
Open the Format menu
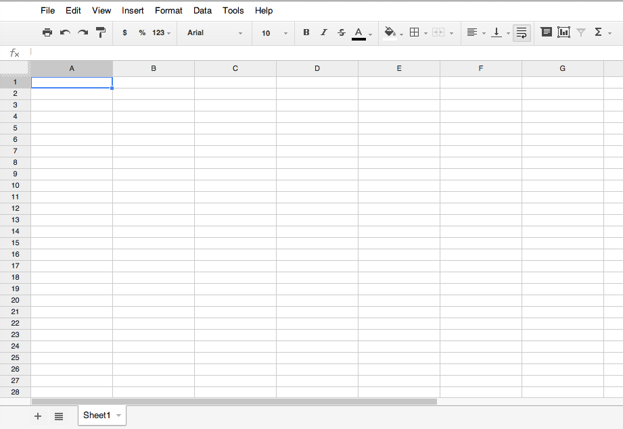(168, 10)
